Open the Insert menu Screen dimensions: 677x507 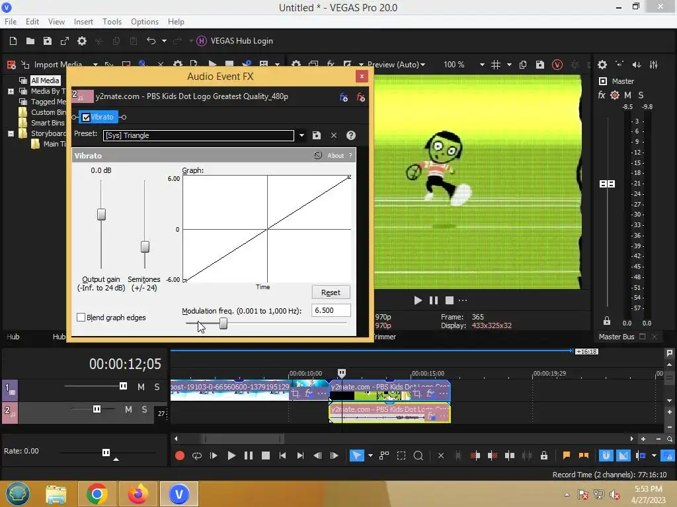click(x=83, y=22)
